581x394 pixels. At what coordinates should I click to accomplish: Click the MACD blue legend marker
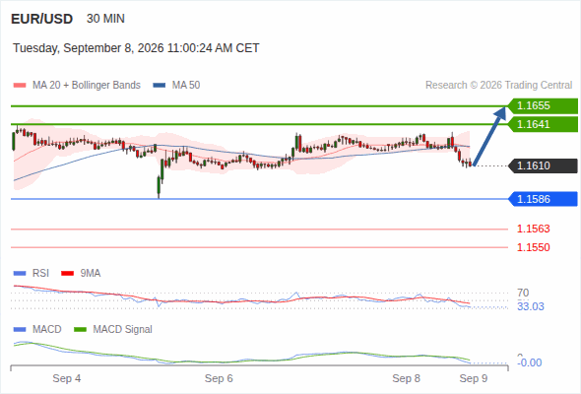tap(20, 330)
